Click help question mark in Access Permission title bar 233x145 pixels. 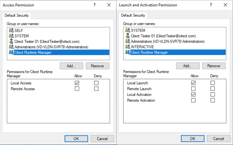[95, 5]
